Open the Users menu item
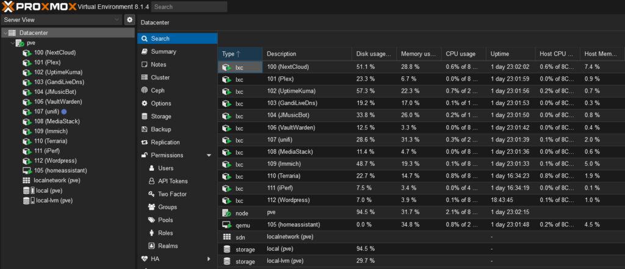Image resolution: width=625 pixels, height=269 pixels. (178, 168)
